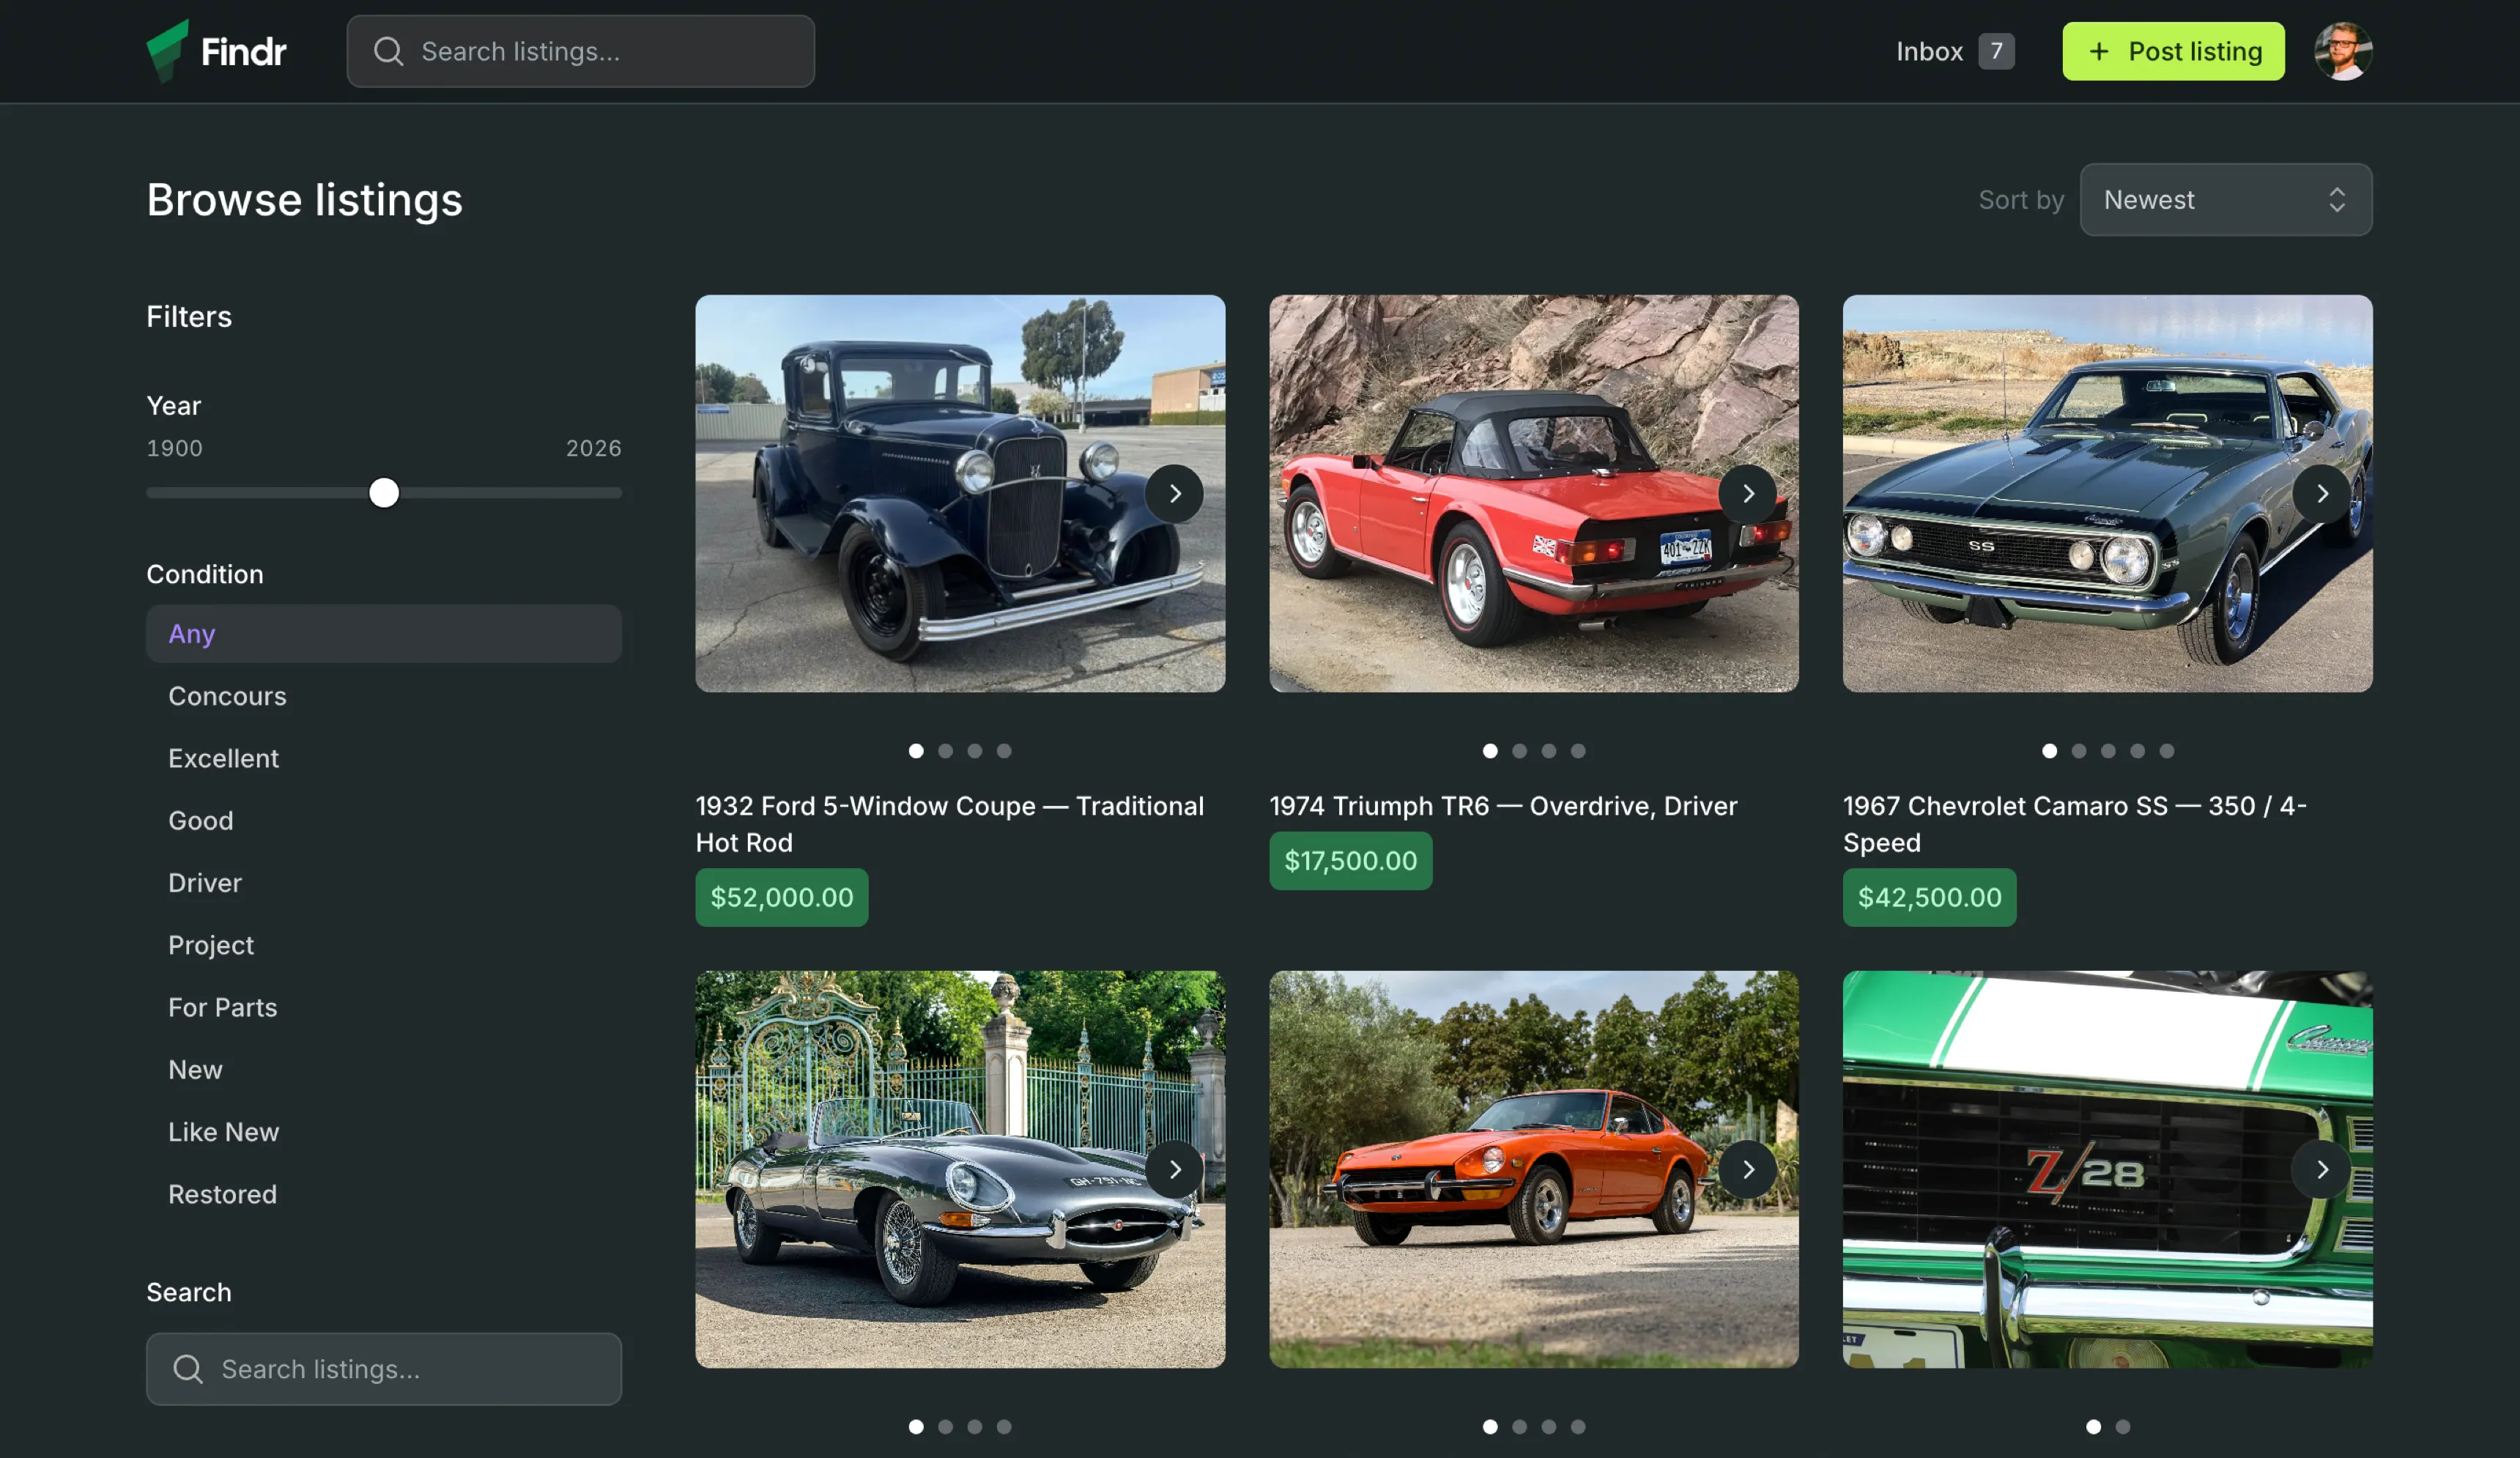Select fifth photo dot under Camaro SS
Image resolution: width=2520 pixels, height=1458 pixels.
tap(2166, 751)
